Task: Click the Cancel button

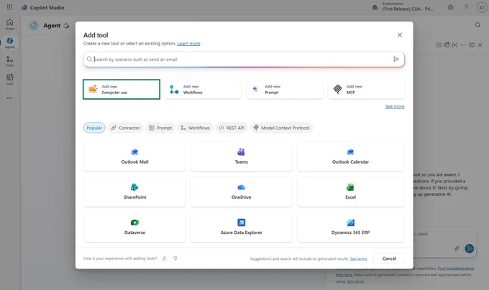Action: point(389,258)
